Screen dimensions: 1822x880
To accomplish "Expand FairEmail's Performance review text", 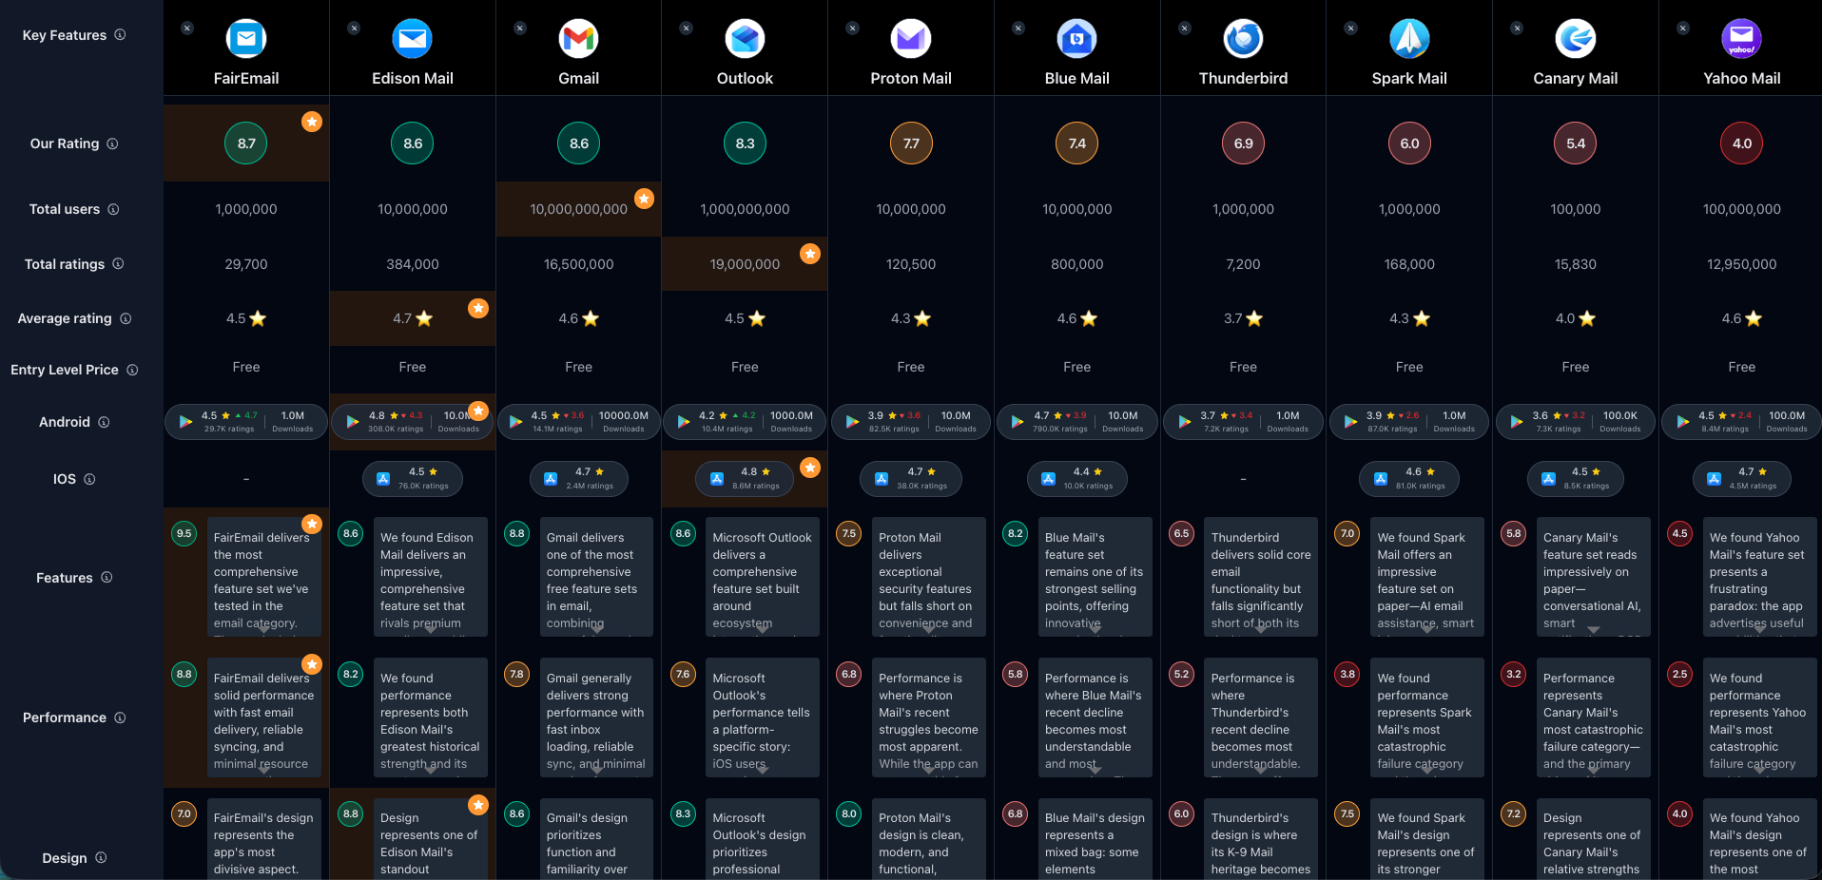I will click(x=263, y=770).
